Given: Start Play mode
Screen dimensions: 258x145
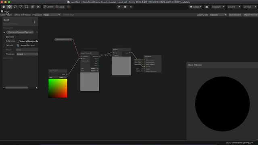Looking at the screenshot, I should tap(119, 7).
